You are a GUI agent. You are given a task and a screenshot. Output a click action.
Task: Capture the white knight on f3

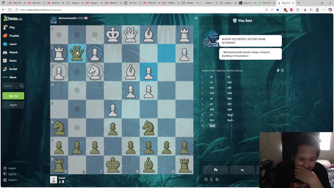pos(95,72)
